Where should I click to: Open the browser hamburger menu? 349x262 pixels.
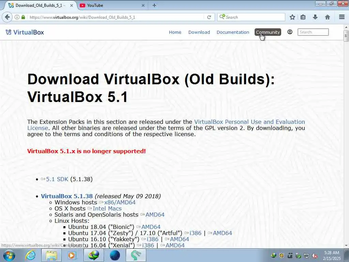pos(342,17)
